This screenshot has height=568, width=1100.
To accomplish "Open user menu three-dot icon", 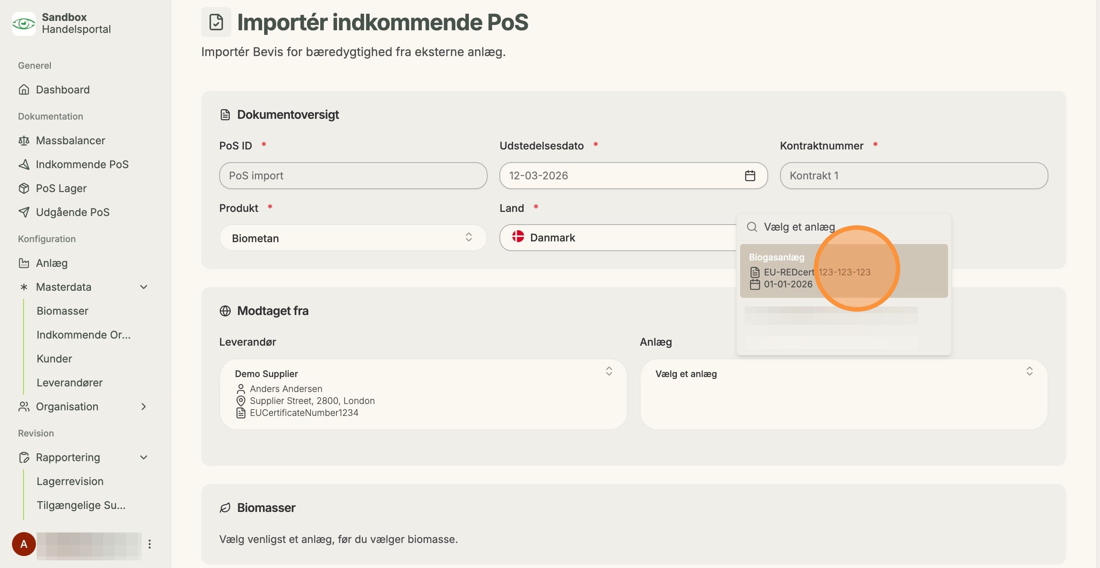I will (x=149, y=544).
